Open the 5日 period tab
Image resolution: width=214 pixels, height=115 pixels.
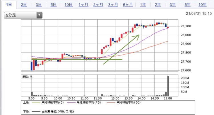53,5
